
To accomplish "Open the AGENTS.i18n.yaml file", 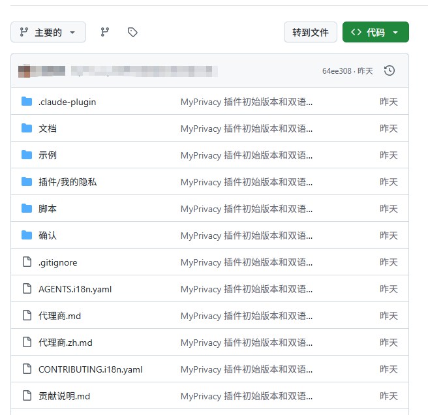I will [x=75, y=289].
